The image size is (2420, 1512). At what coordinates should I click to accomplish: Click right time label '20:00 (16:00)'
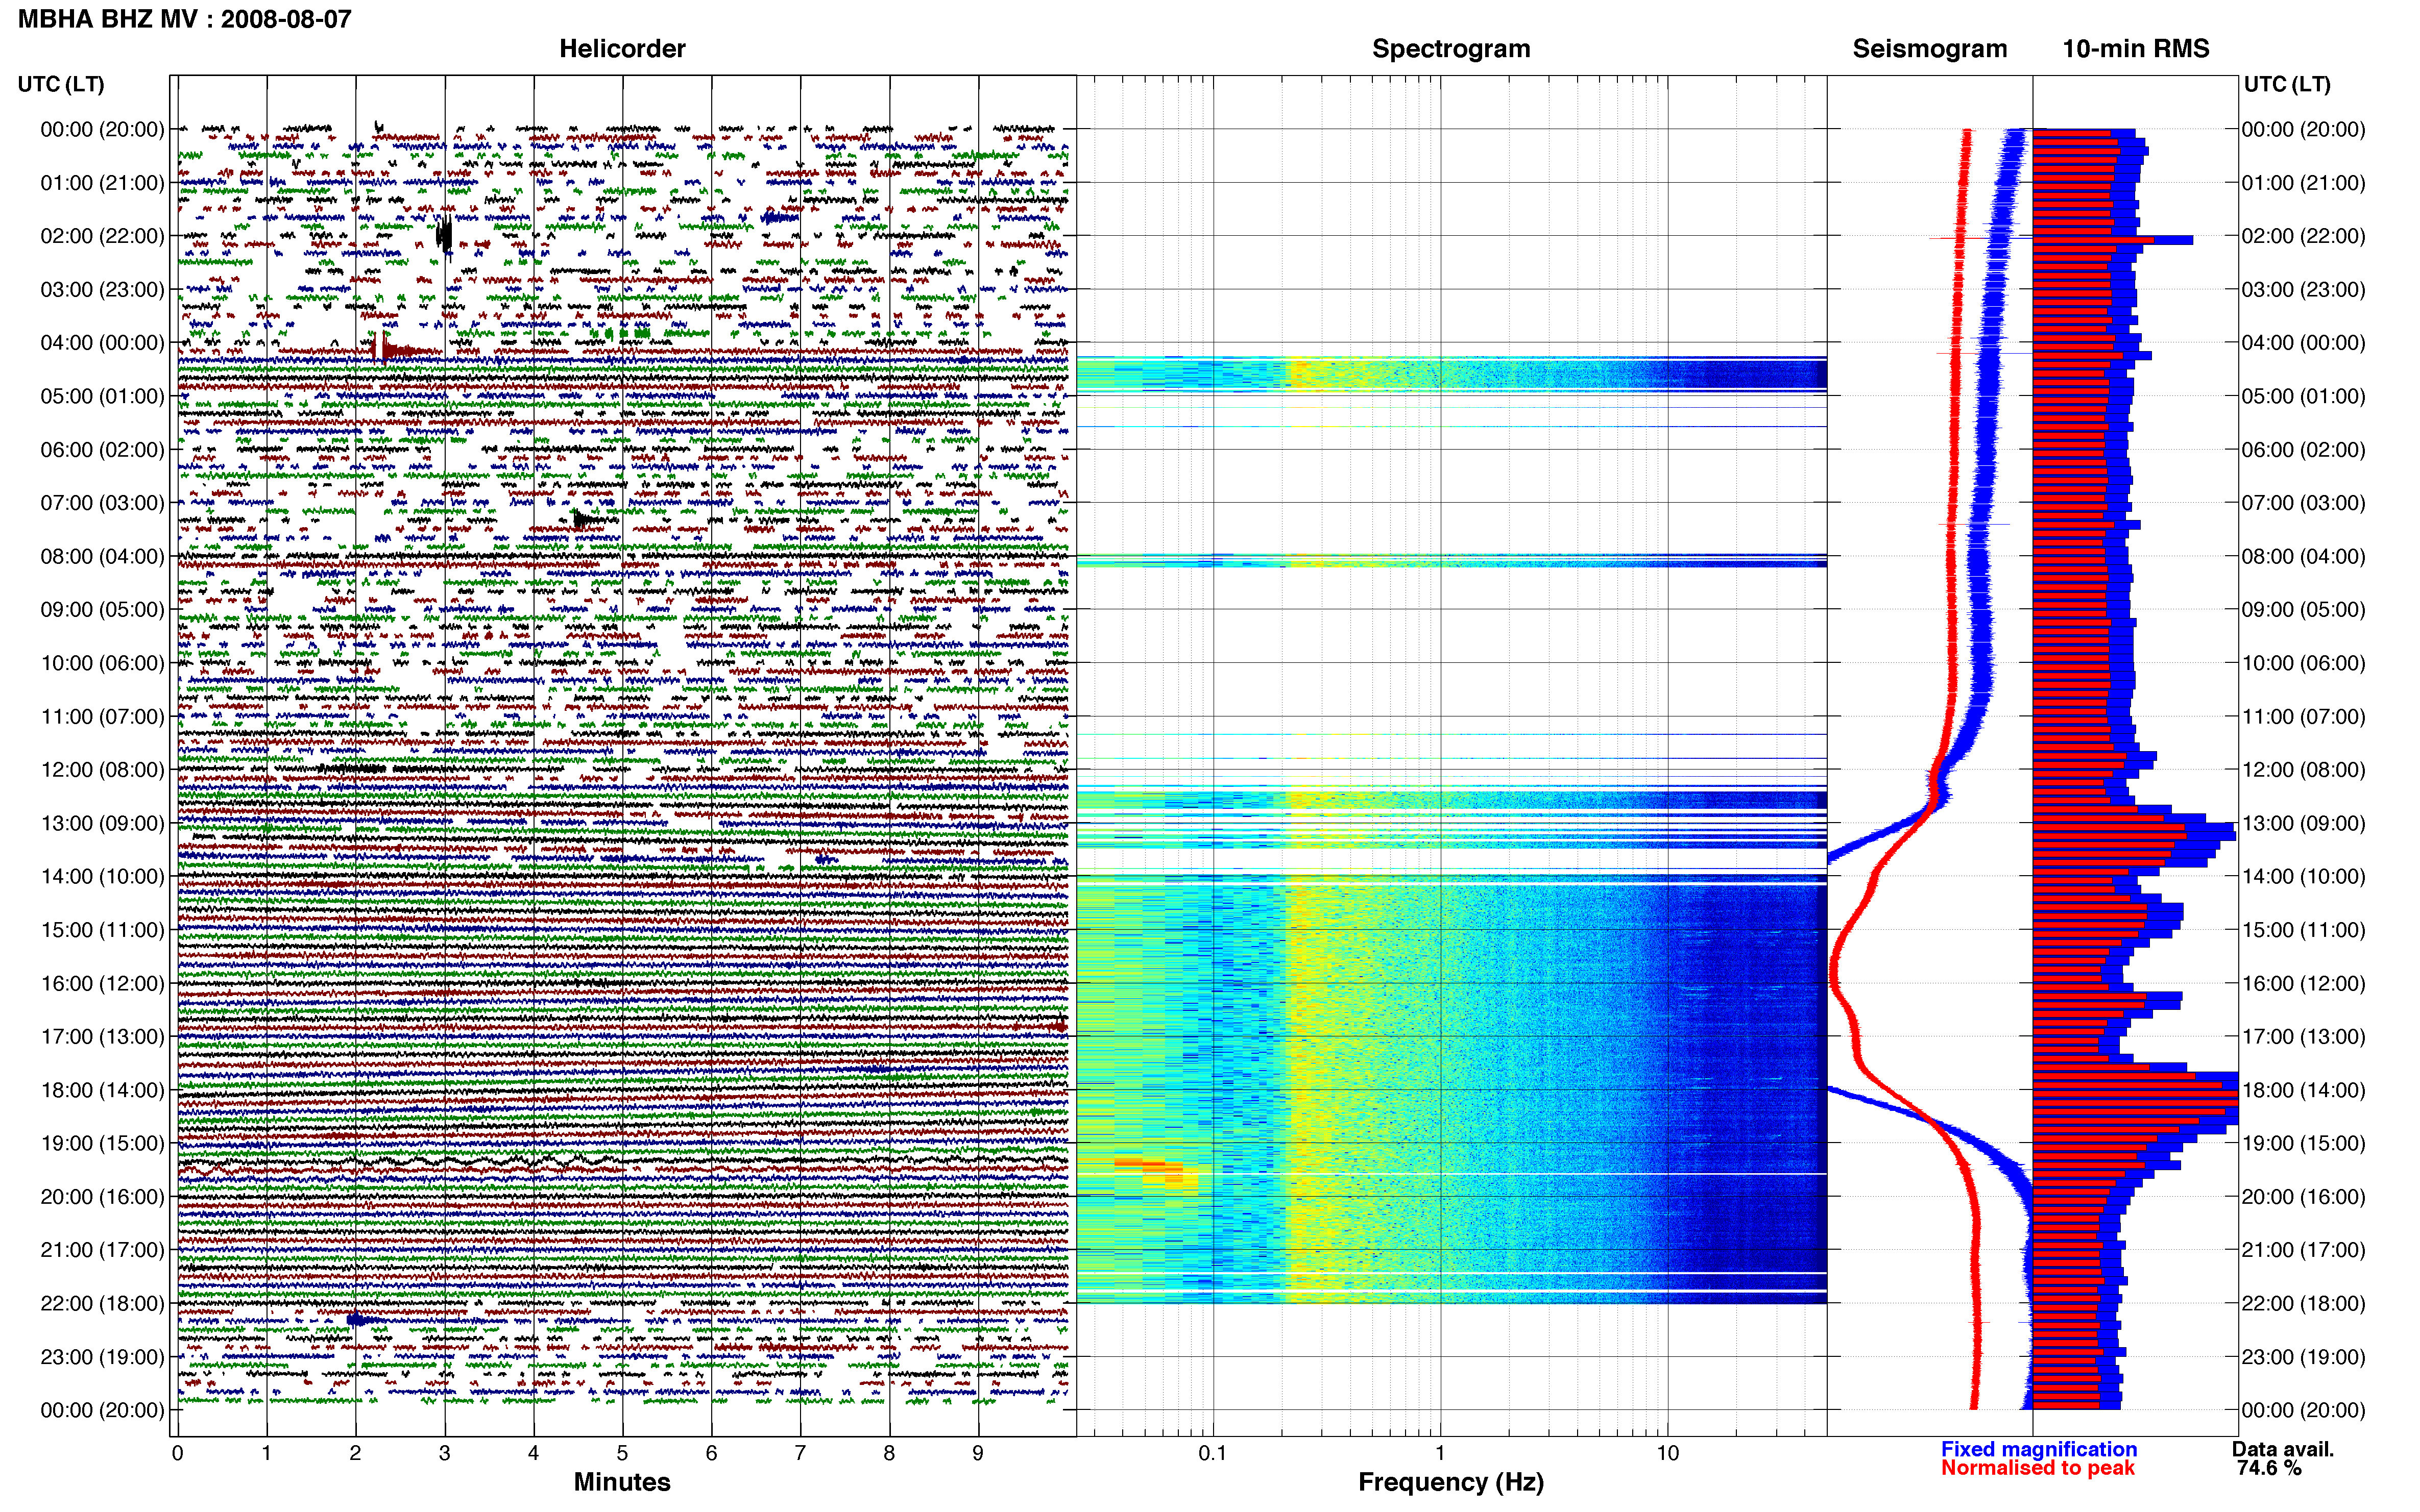tap(2303, 1196)
